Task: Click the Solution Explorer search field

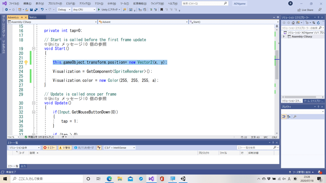Action: click(x=303, y=28)
